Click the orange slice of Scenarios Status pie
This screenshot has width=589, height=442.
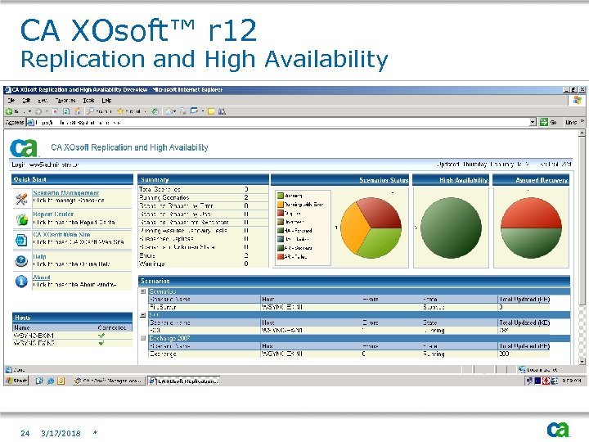pyautogui.click(x=353, y=228)
